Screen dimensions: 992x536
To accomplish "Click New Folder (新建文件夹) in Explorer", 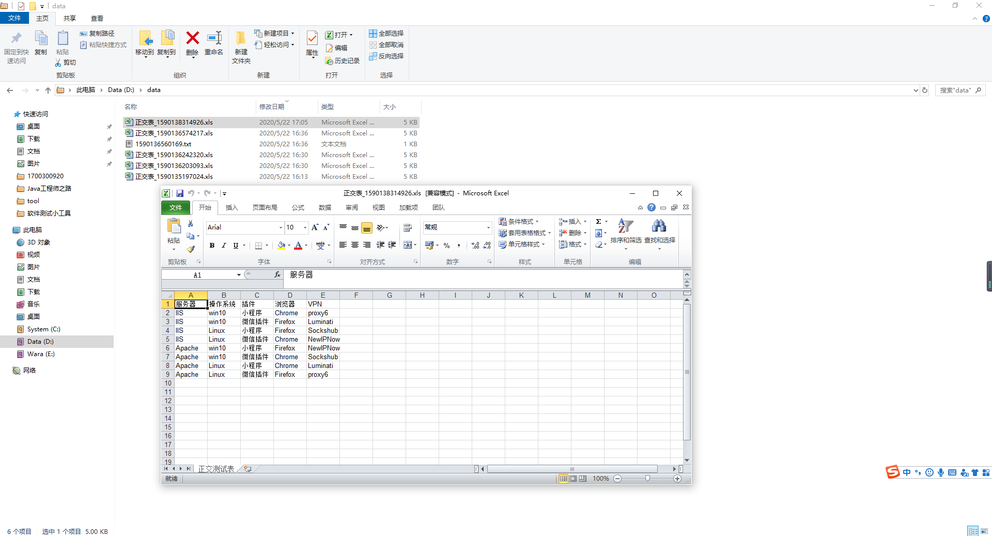I will 241,48.
